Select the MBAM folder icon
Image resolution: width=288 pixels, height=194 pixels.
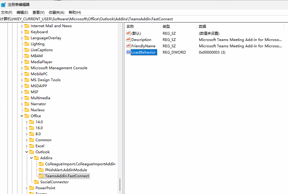(27, 56)
